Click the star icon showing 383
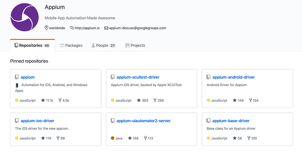302x152 pixels. coord(139,100)
